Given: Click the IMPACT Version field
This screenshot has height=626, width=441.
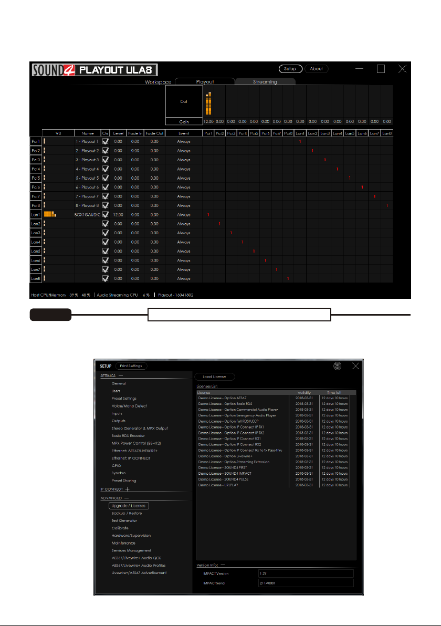Looking at the screenshot, I should tap(306, 573).
